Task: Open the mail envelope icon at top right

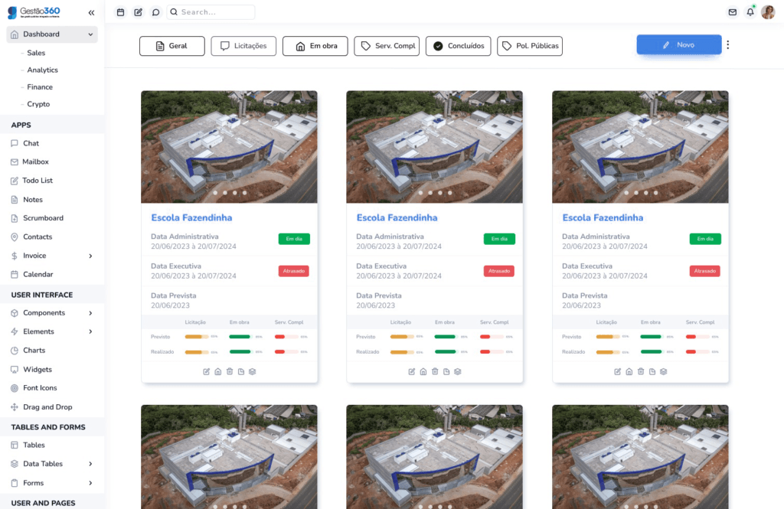Action: (x=733, y=12)
